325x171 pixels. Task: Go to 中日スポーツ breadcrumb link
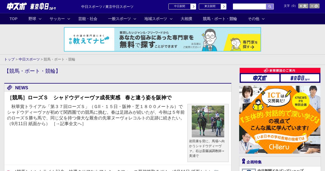pyautogui.click(x=29, y=59)
